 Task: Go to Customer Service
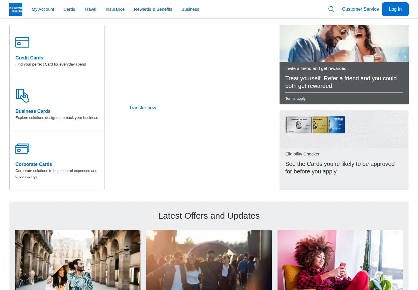tap(360, 9)
